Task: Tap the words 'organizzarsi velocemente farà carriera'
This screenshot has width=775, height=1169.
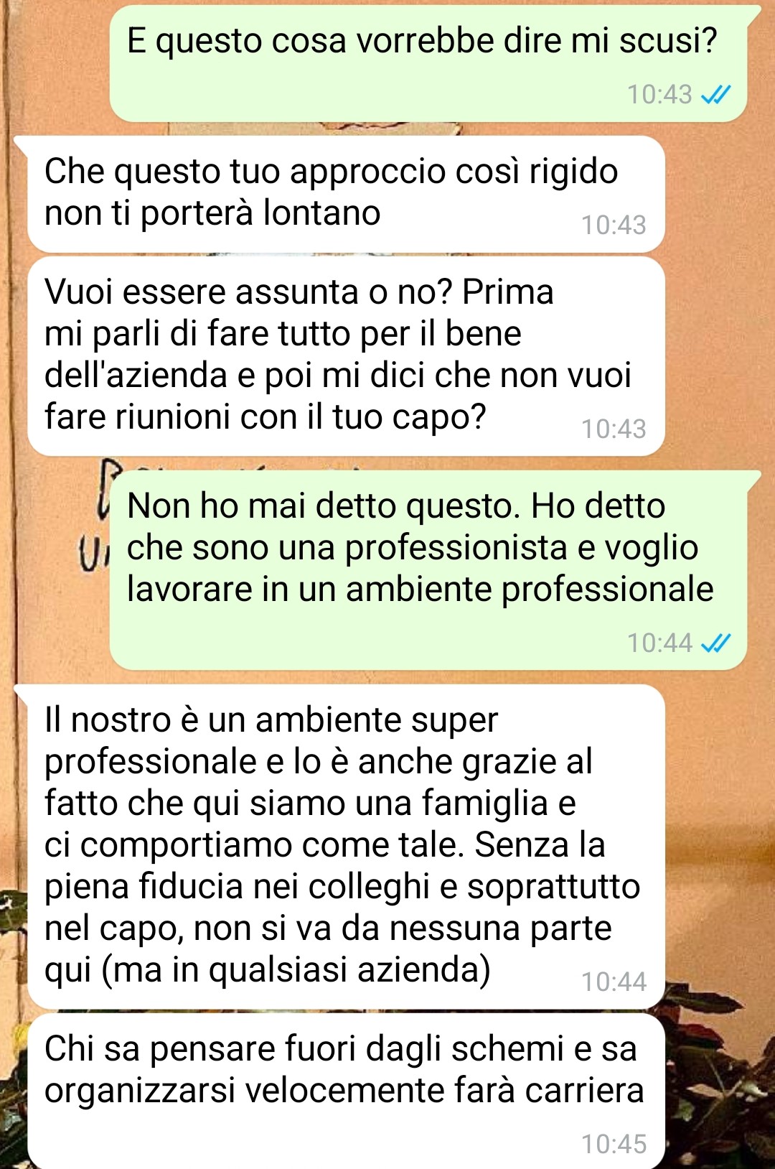Action: click(x=344, y=1091)
